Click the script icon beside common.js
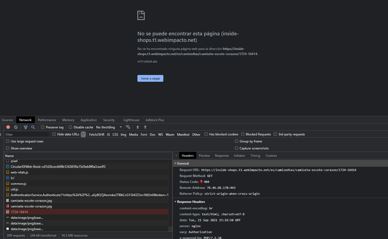 8,183
